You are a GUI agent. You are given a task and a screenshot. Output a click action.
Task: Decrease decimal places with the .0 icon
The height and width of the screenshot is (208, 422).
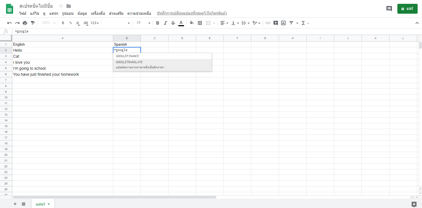point(78,23)
